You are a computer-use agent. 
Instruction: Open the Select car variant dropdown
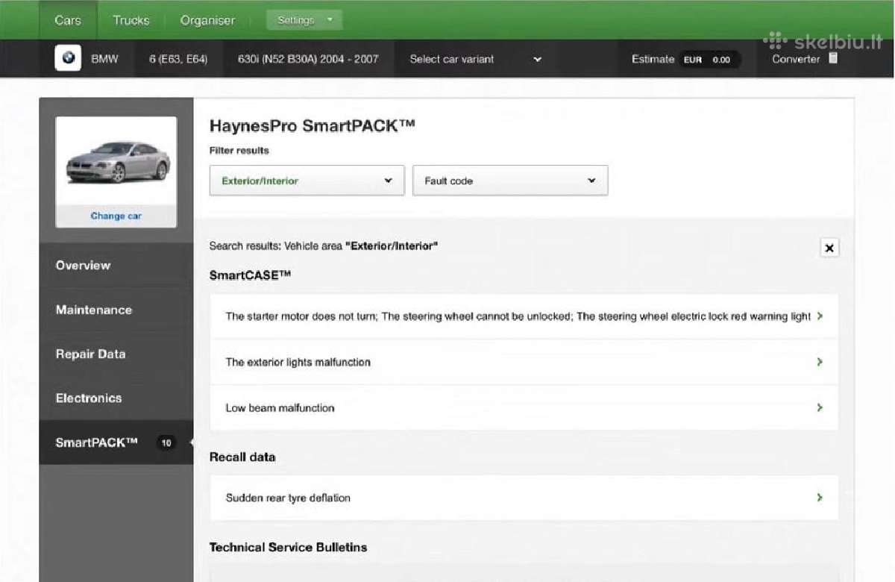point(475,59)
